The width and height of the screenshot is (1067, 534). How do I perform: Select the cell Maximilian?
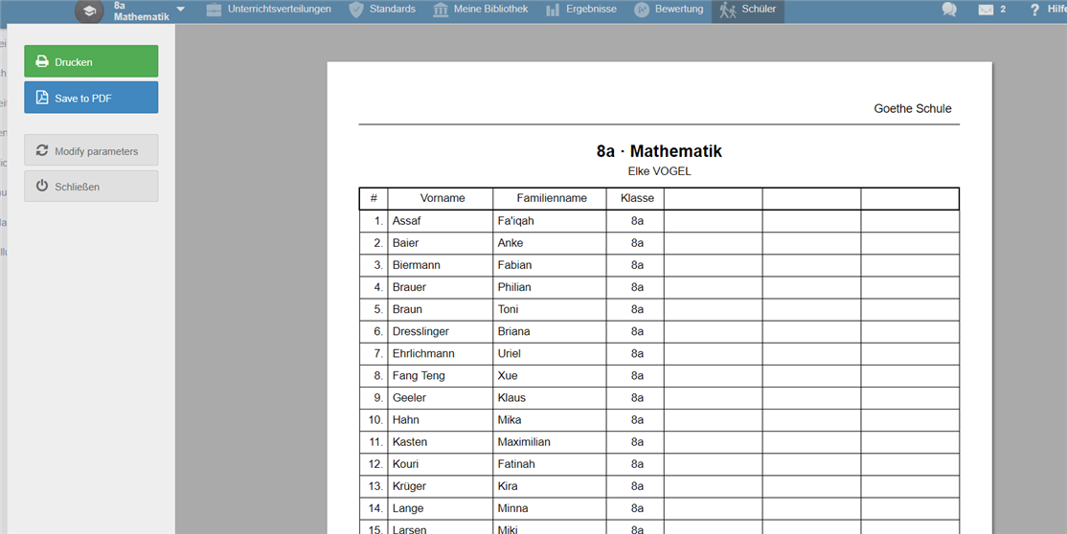550,442
